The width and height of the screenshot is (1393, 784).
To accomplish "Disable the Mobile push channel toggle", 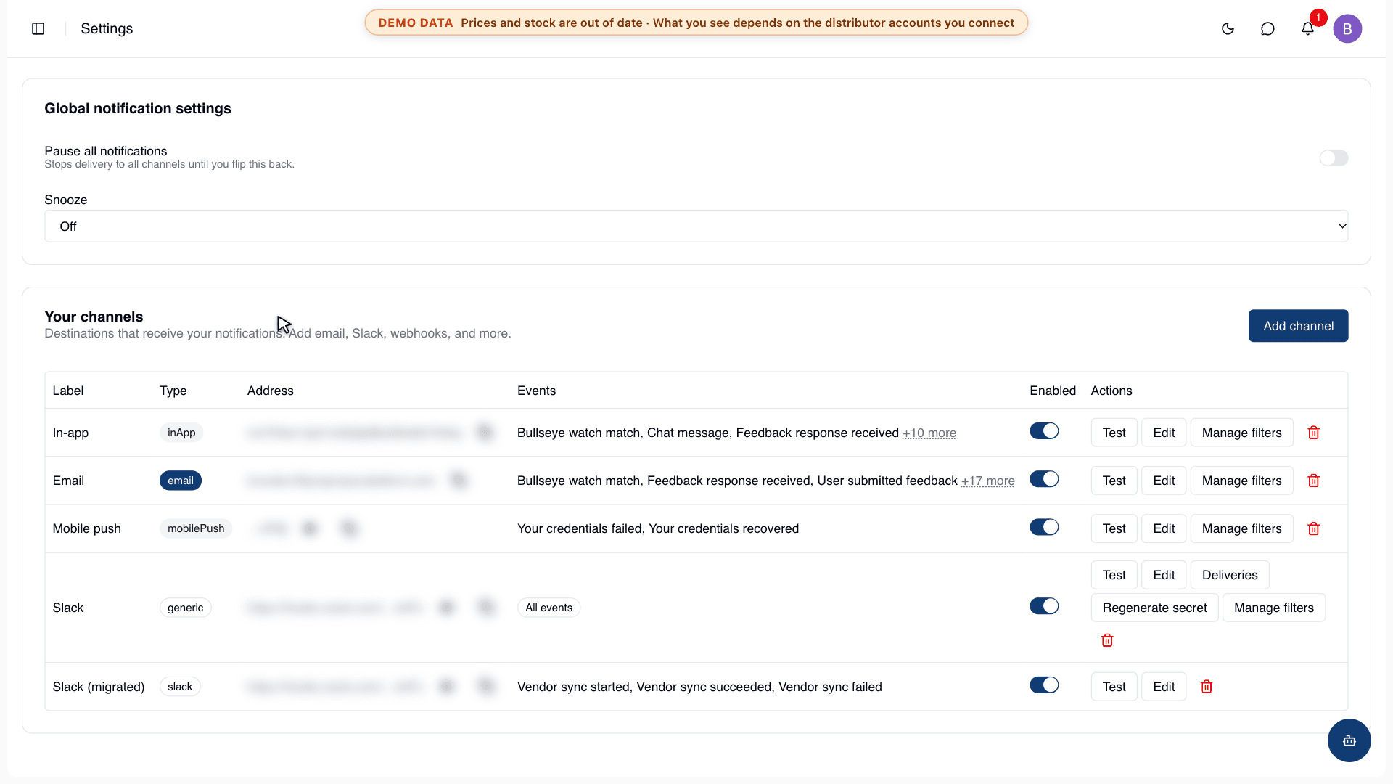I will (1044, 527).
